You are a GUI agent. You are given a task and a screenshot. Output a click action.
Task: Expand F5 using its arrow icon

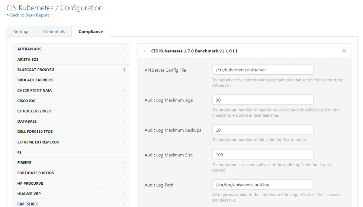click(x=124, y=152)
